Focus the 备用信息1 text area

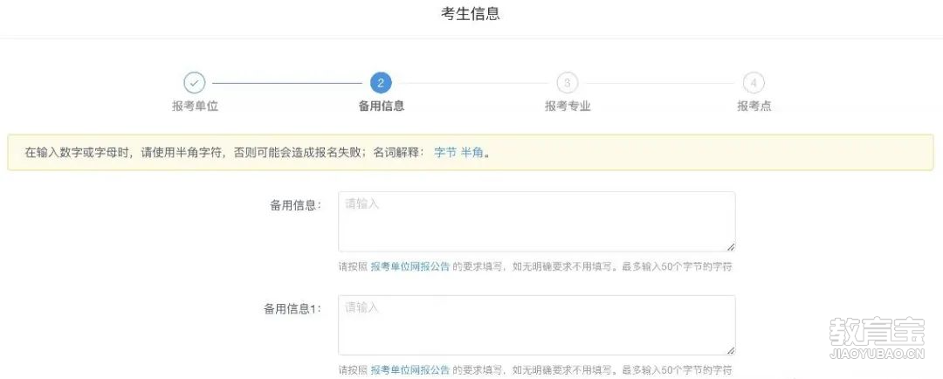[536, 325]
